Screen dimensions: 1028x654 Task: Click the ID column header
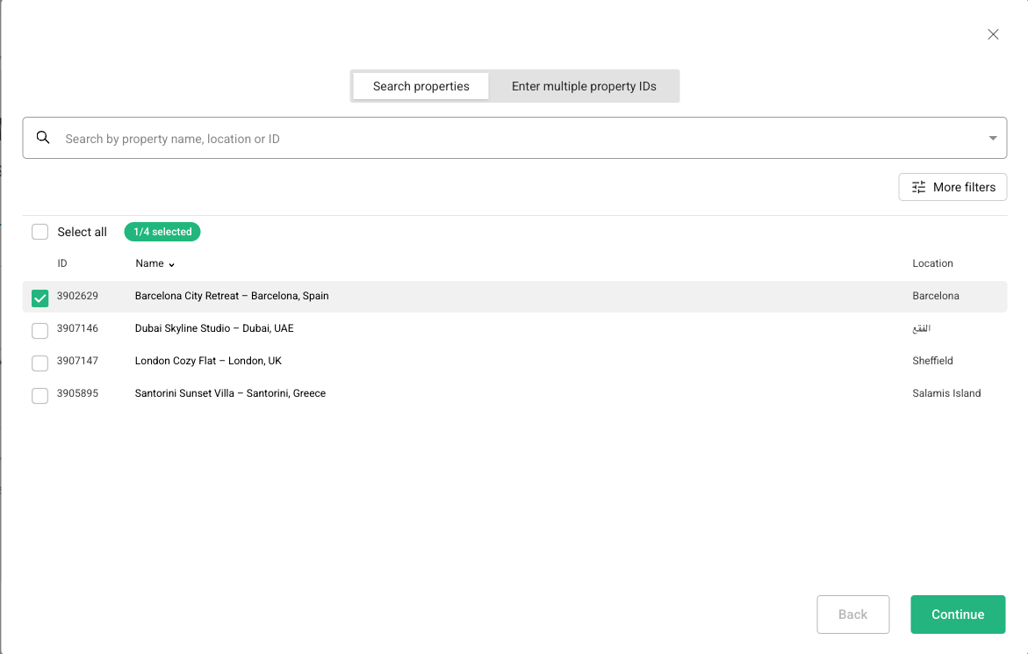click(62, 263)
